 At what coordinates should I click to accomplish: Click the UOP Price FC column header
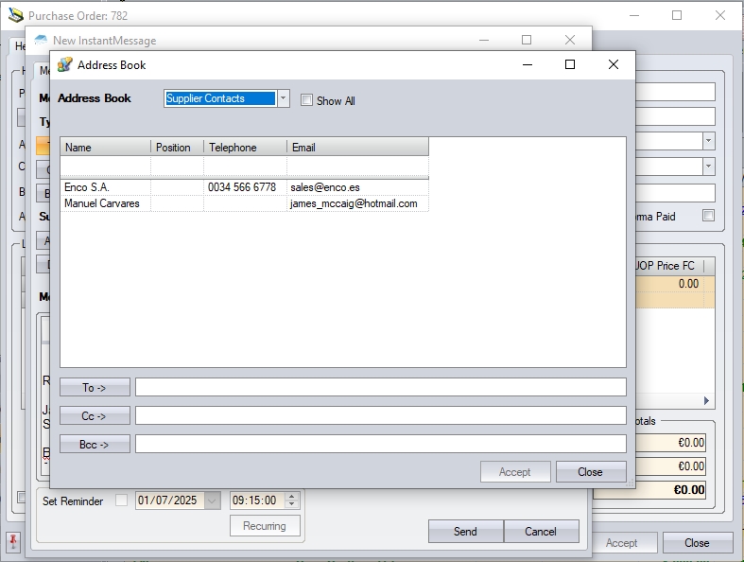[669, 266]
